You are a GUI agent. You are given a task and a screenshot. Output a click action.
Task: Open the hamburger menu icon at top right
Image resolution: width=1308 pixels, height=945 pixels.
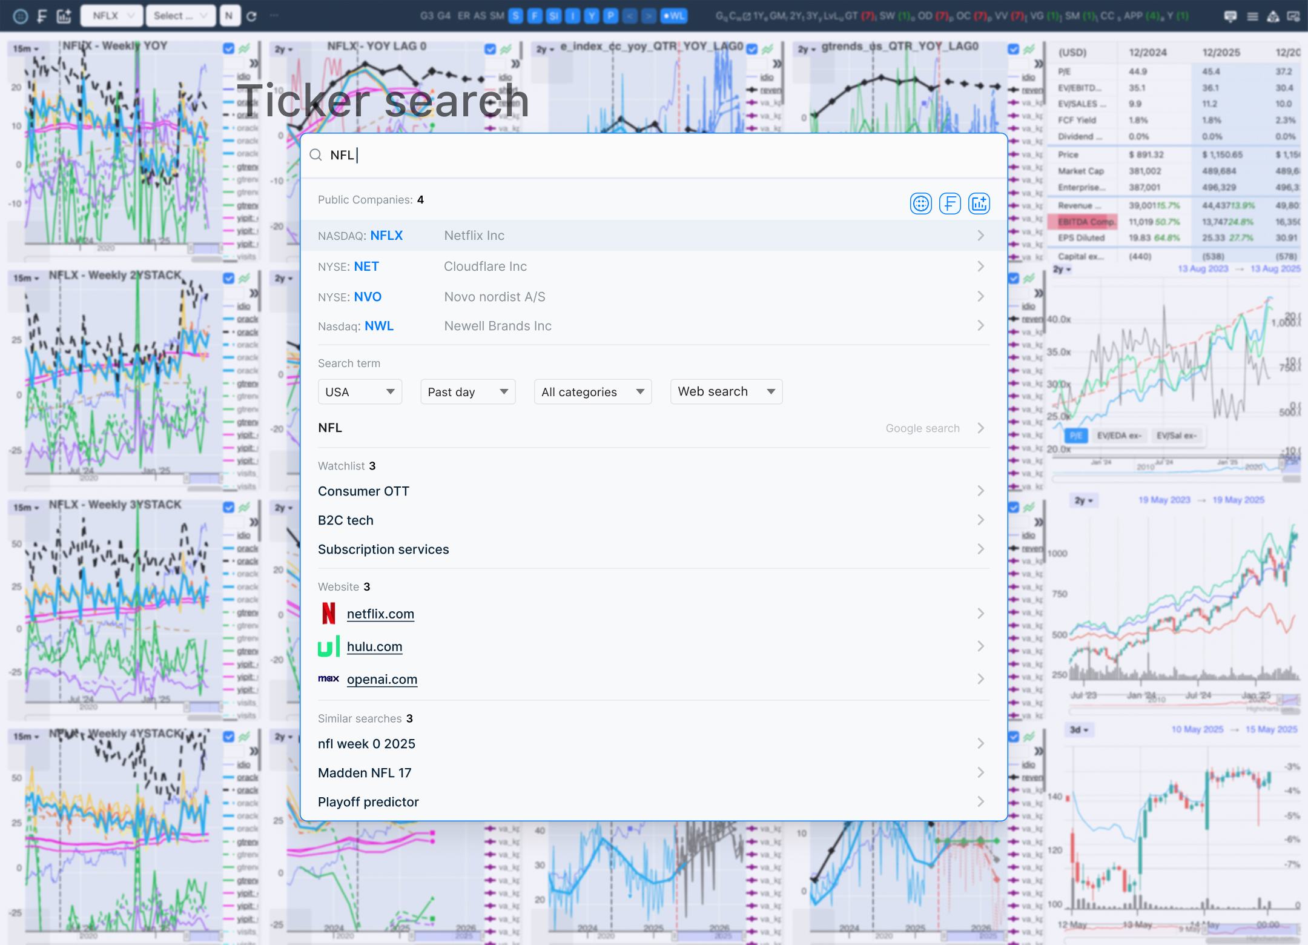pyautogui.click(x=1252, y=16)
